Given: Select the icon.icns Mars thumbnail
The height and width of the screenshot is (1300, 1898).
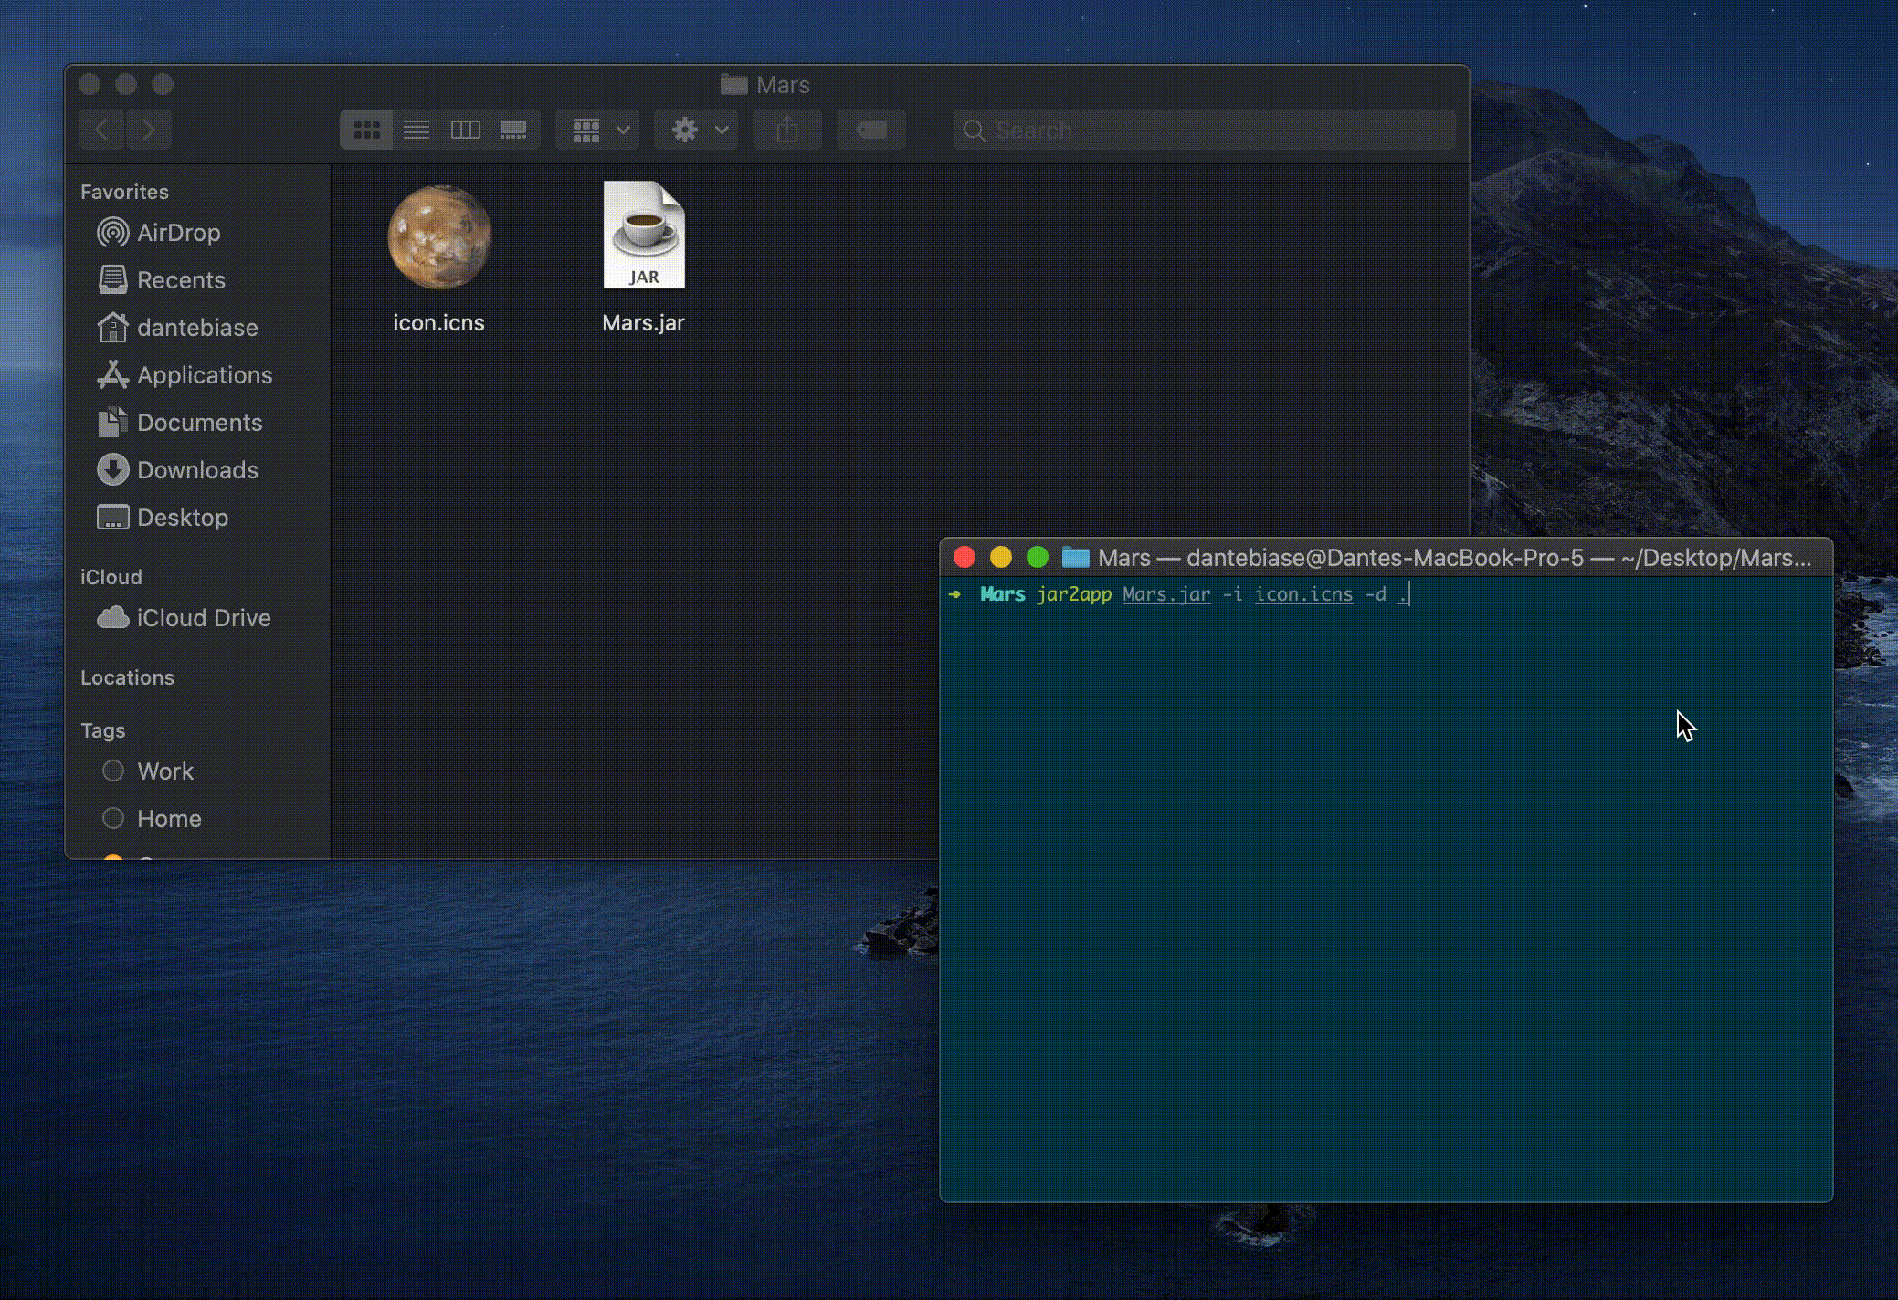Looking at the screenshot, I should (439, 237).
